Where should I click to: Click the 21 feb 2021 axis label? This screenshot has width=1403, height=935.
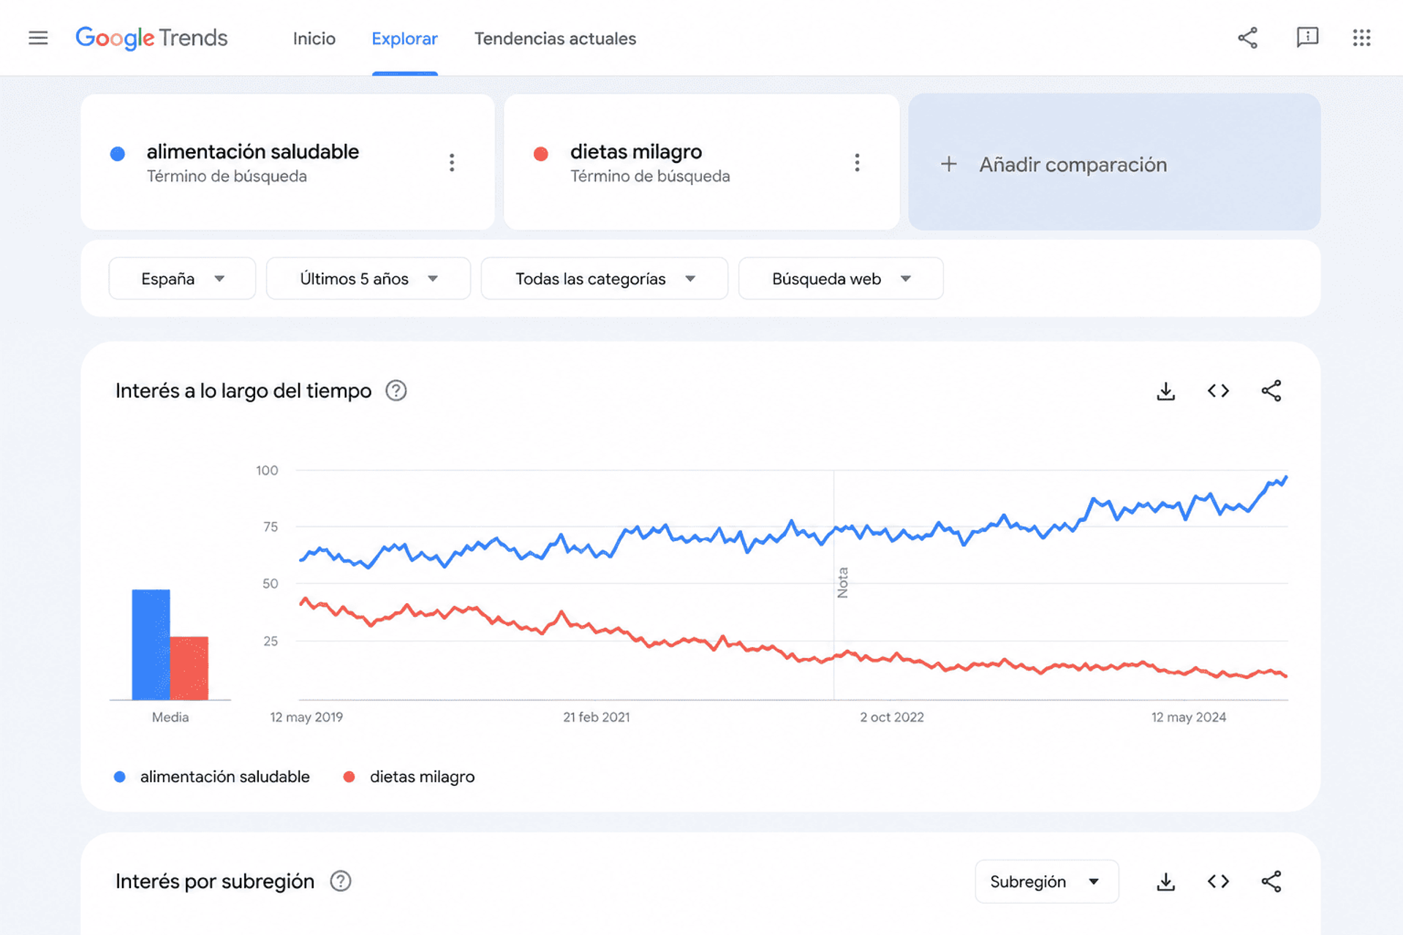tap(596, 717)
